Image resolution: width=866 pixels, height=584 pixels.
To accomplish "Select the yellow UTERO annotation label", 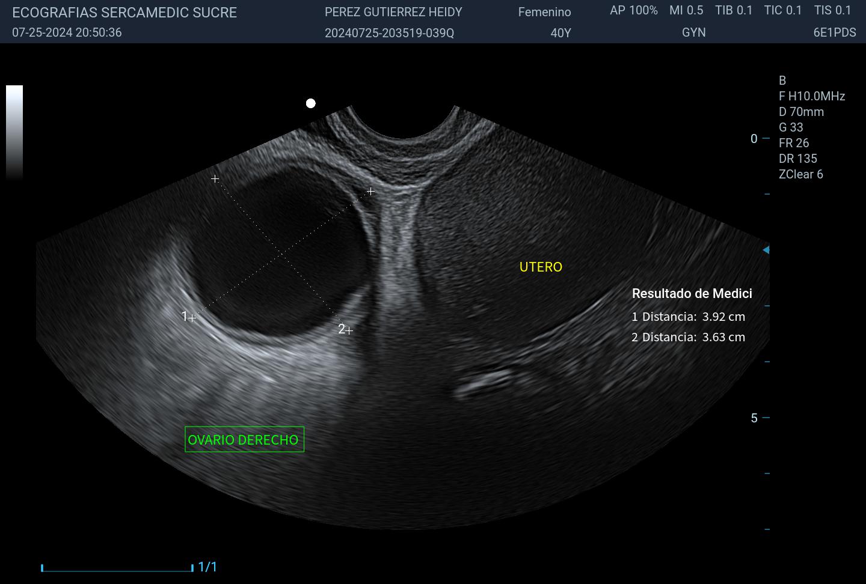I will tap(541, 267).
